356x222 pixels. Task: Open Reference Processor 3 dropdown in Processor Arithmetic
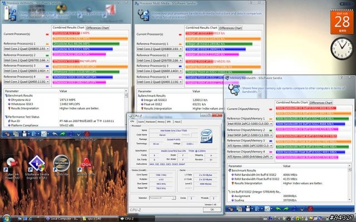pyautogui.click(x=27, y=70)
